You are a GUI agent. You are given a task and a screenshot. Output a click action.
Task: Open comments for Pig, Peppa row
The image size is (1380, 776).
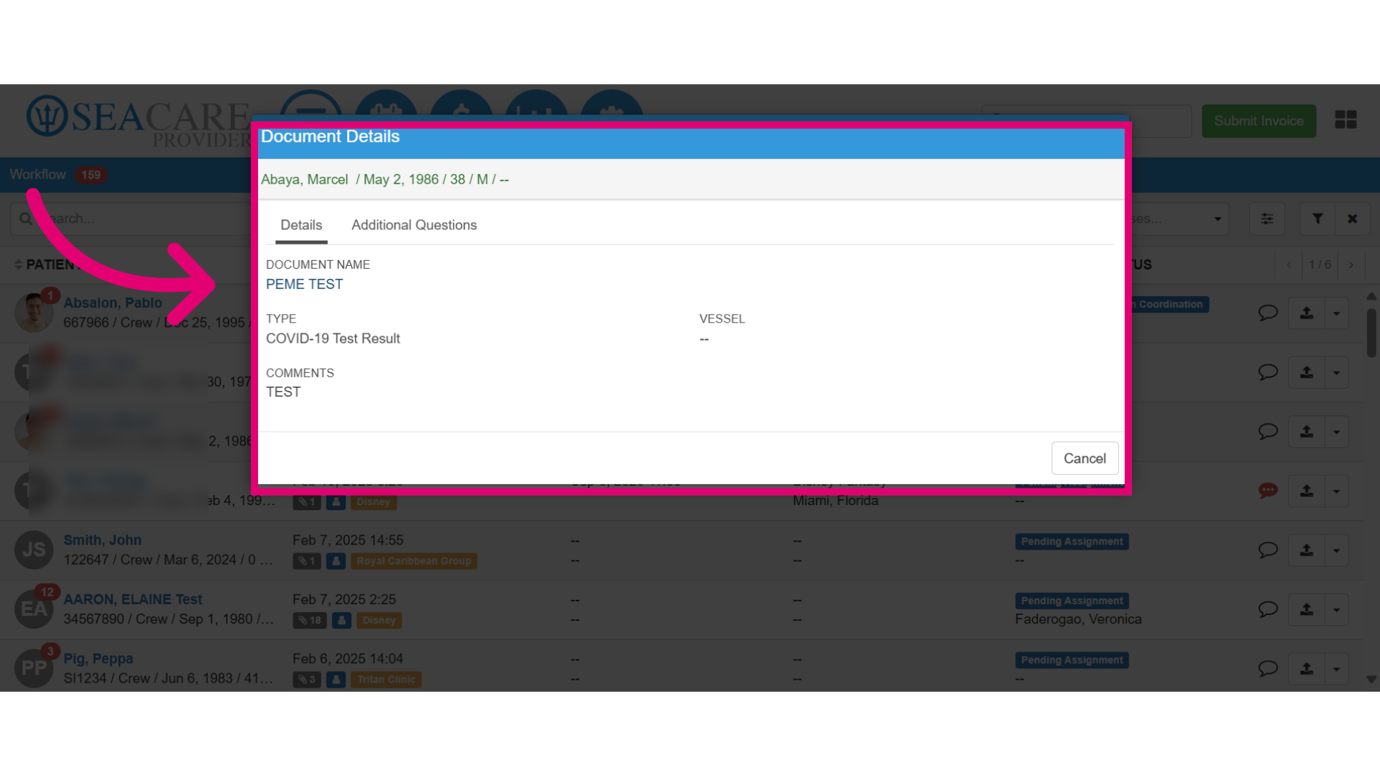tap(1268, 668)
